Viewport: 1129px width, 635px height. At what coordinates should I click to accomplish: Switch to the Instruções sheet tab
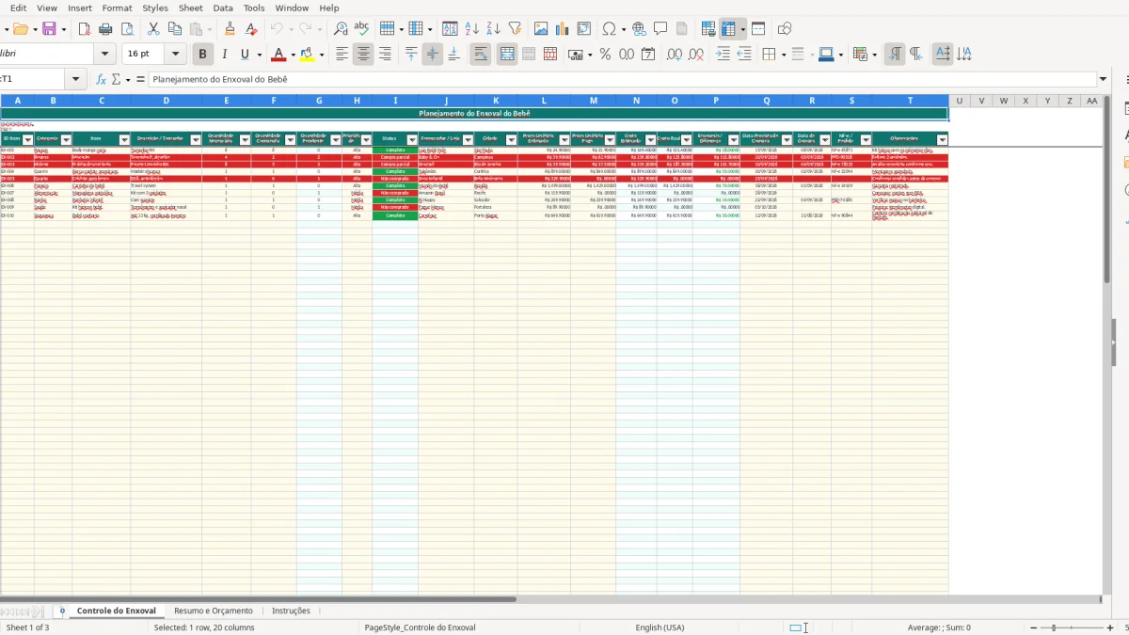291,611
